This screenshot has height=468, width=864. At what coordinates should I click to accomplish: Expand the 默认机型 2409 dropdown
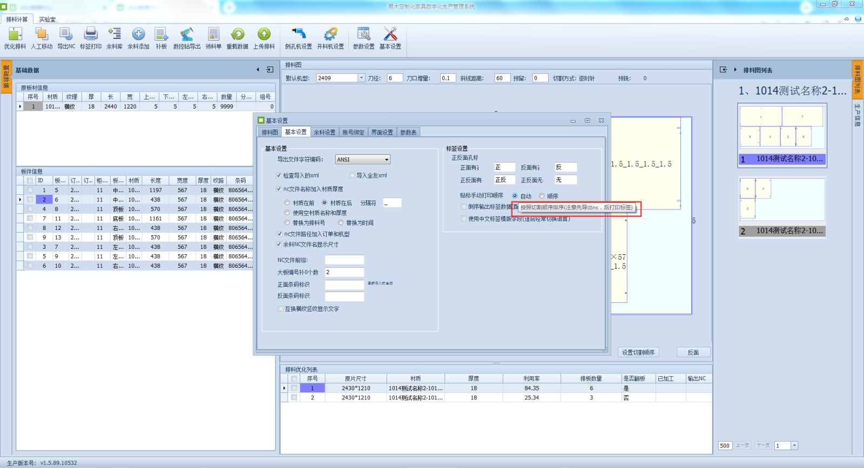pos(361,78)
